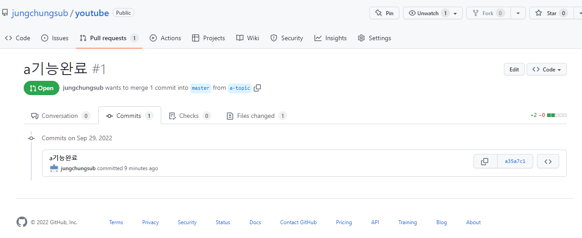
Task: Click Contact GitHub in footer
Action: coord(298,222)
